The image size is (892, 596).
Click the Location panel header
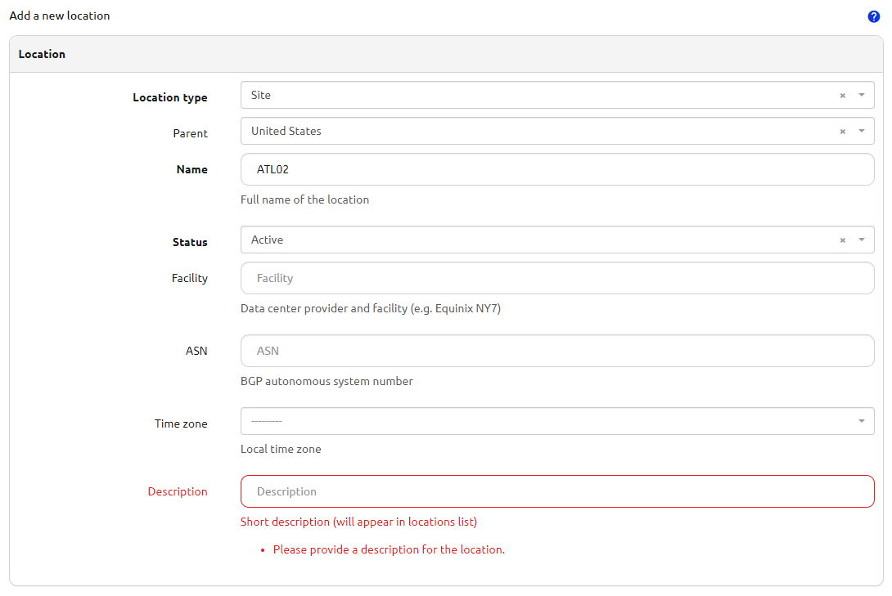(x=42, y=55)
